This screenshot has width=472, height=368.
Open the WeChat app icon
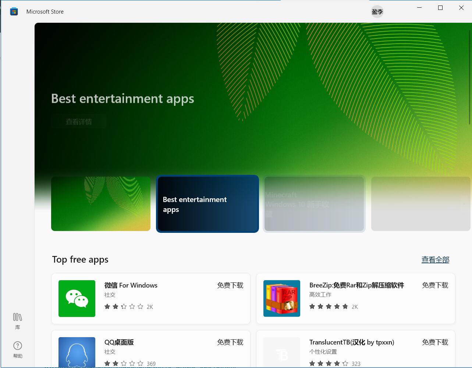click(77, 299)
